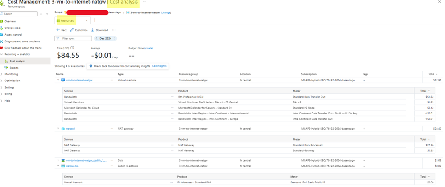Select Diagnose and solve problems
Viewport: 445px width, 187px height.
click(22, 41)
